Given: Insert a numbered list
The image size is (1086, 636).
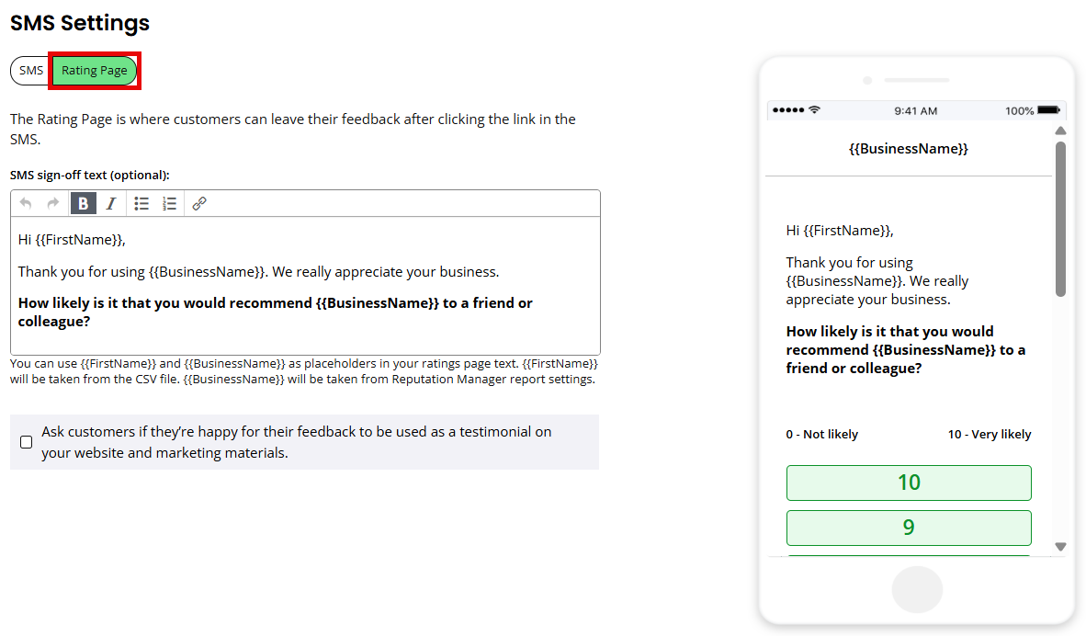Looking at the screenshot, I should click(169, 204).
